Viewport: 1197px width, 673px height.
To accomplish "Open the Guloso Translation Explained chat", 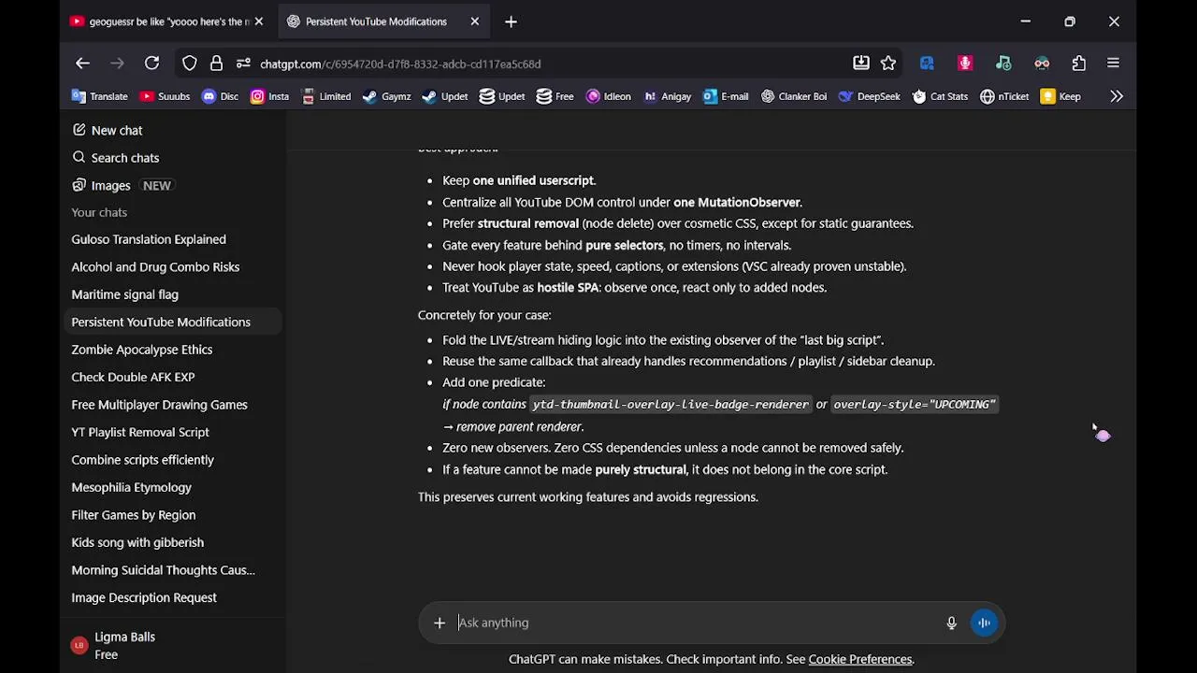I will coord(173,239).
